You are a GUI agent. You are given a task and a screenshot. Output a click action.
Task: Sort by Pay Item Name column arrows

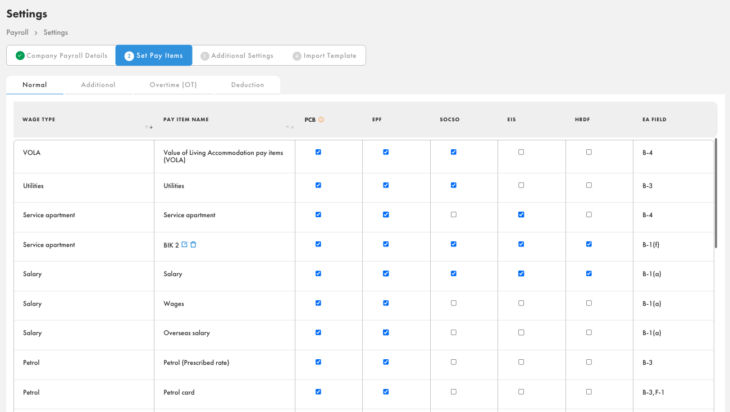point(290,127)
